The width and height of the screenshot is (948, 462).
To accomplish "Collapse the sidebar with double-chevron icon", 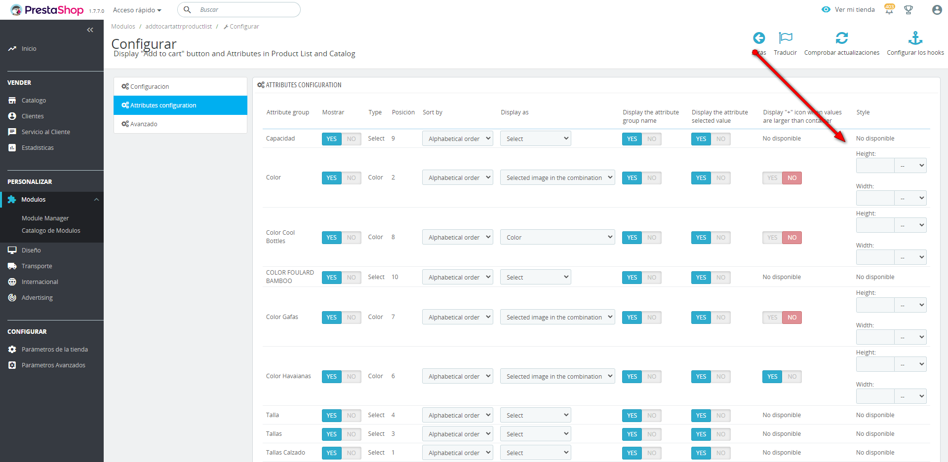I will (90, 30).
